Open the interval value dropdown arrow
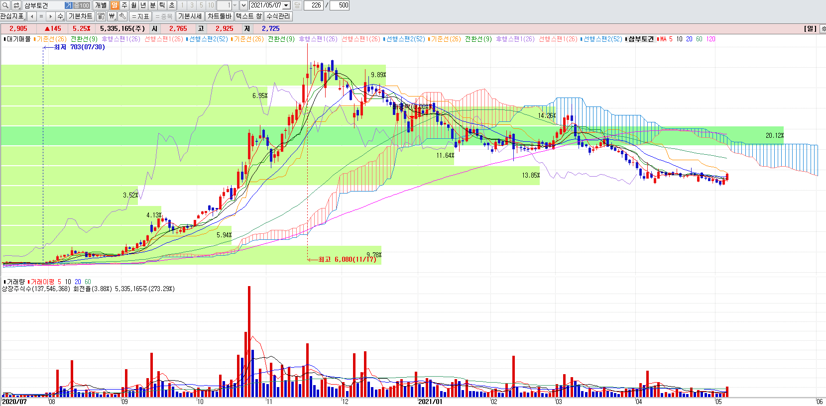 pyautogui.click(x=235, y=5)
